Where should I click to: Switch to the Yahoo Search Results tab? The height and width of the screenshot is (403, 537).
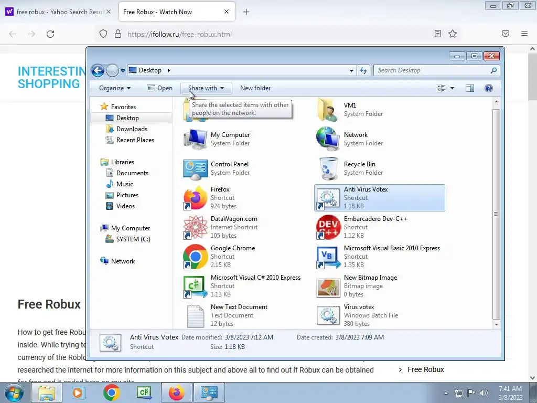59,12
